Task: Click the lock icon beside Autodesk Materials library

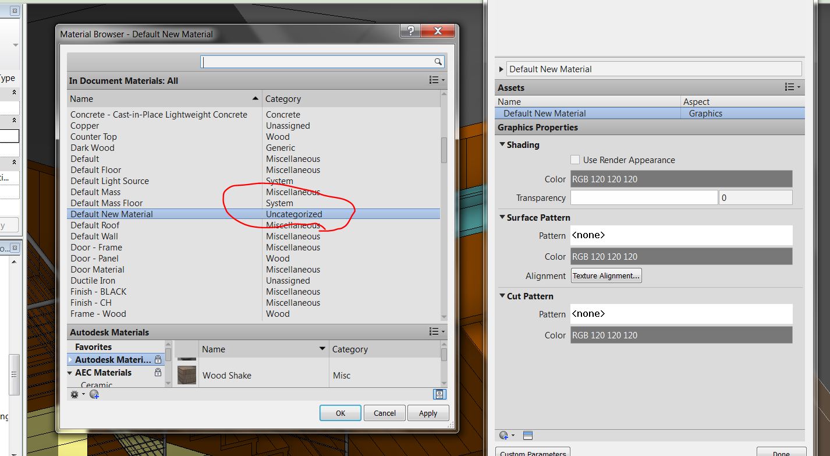Action: (x=158, y=360)
